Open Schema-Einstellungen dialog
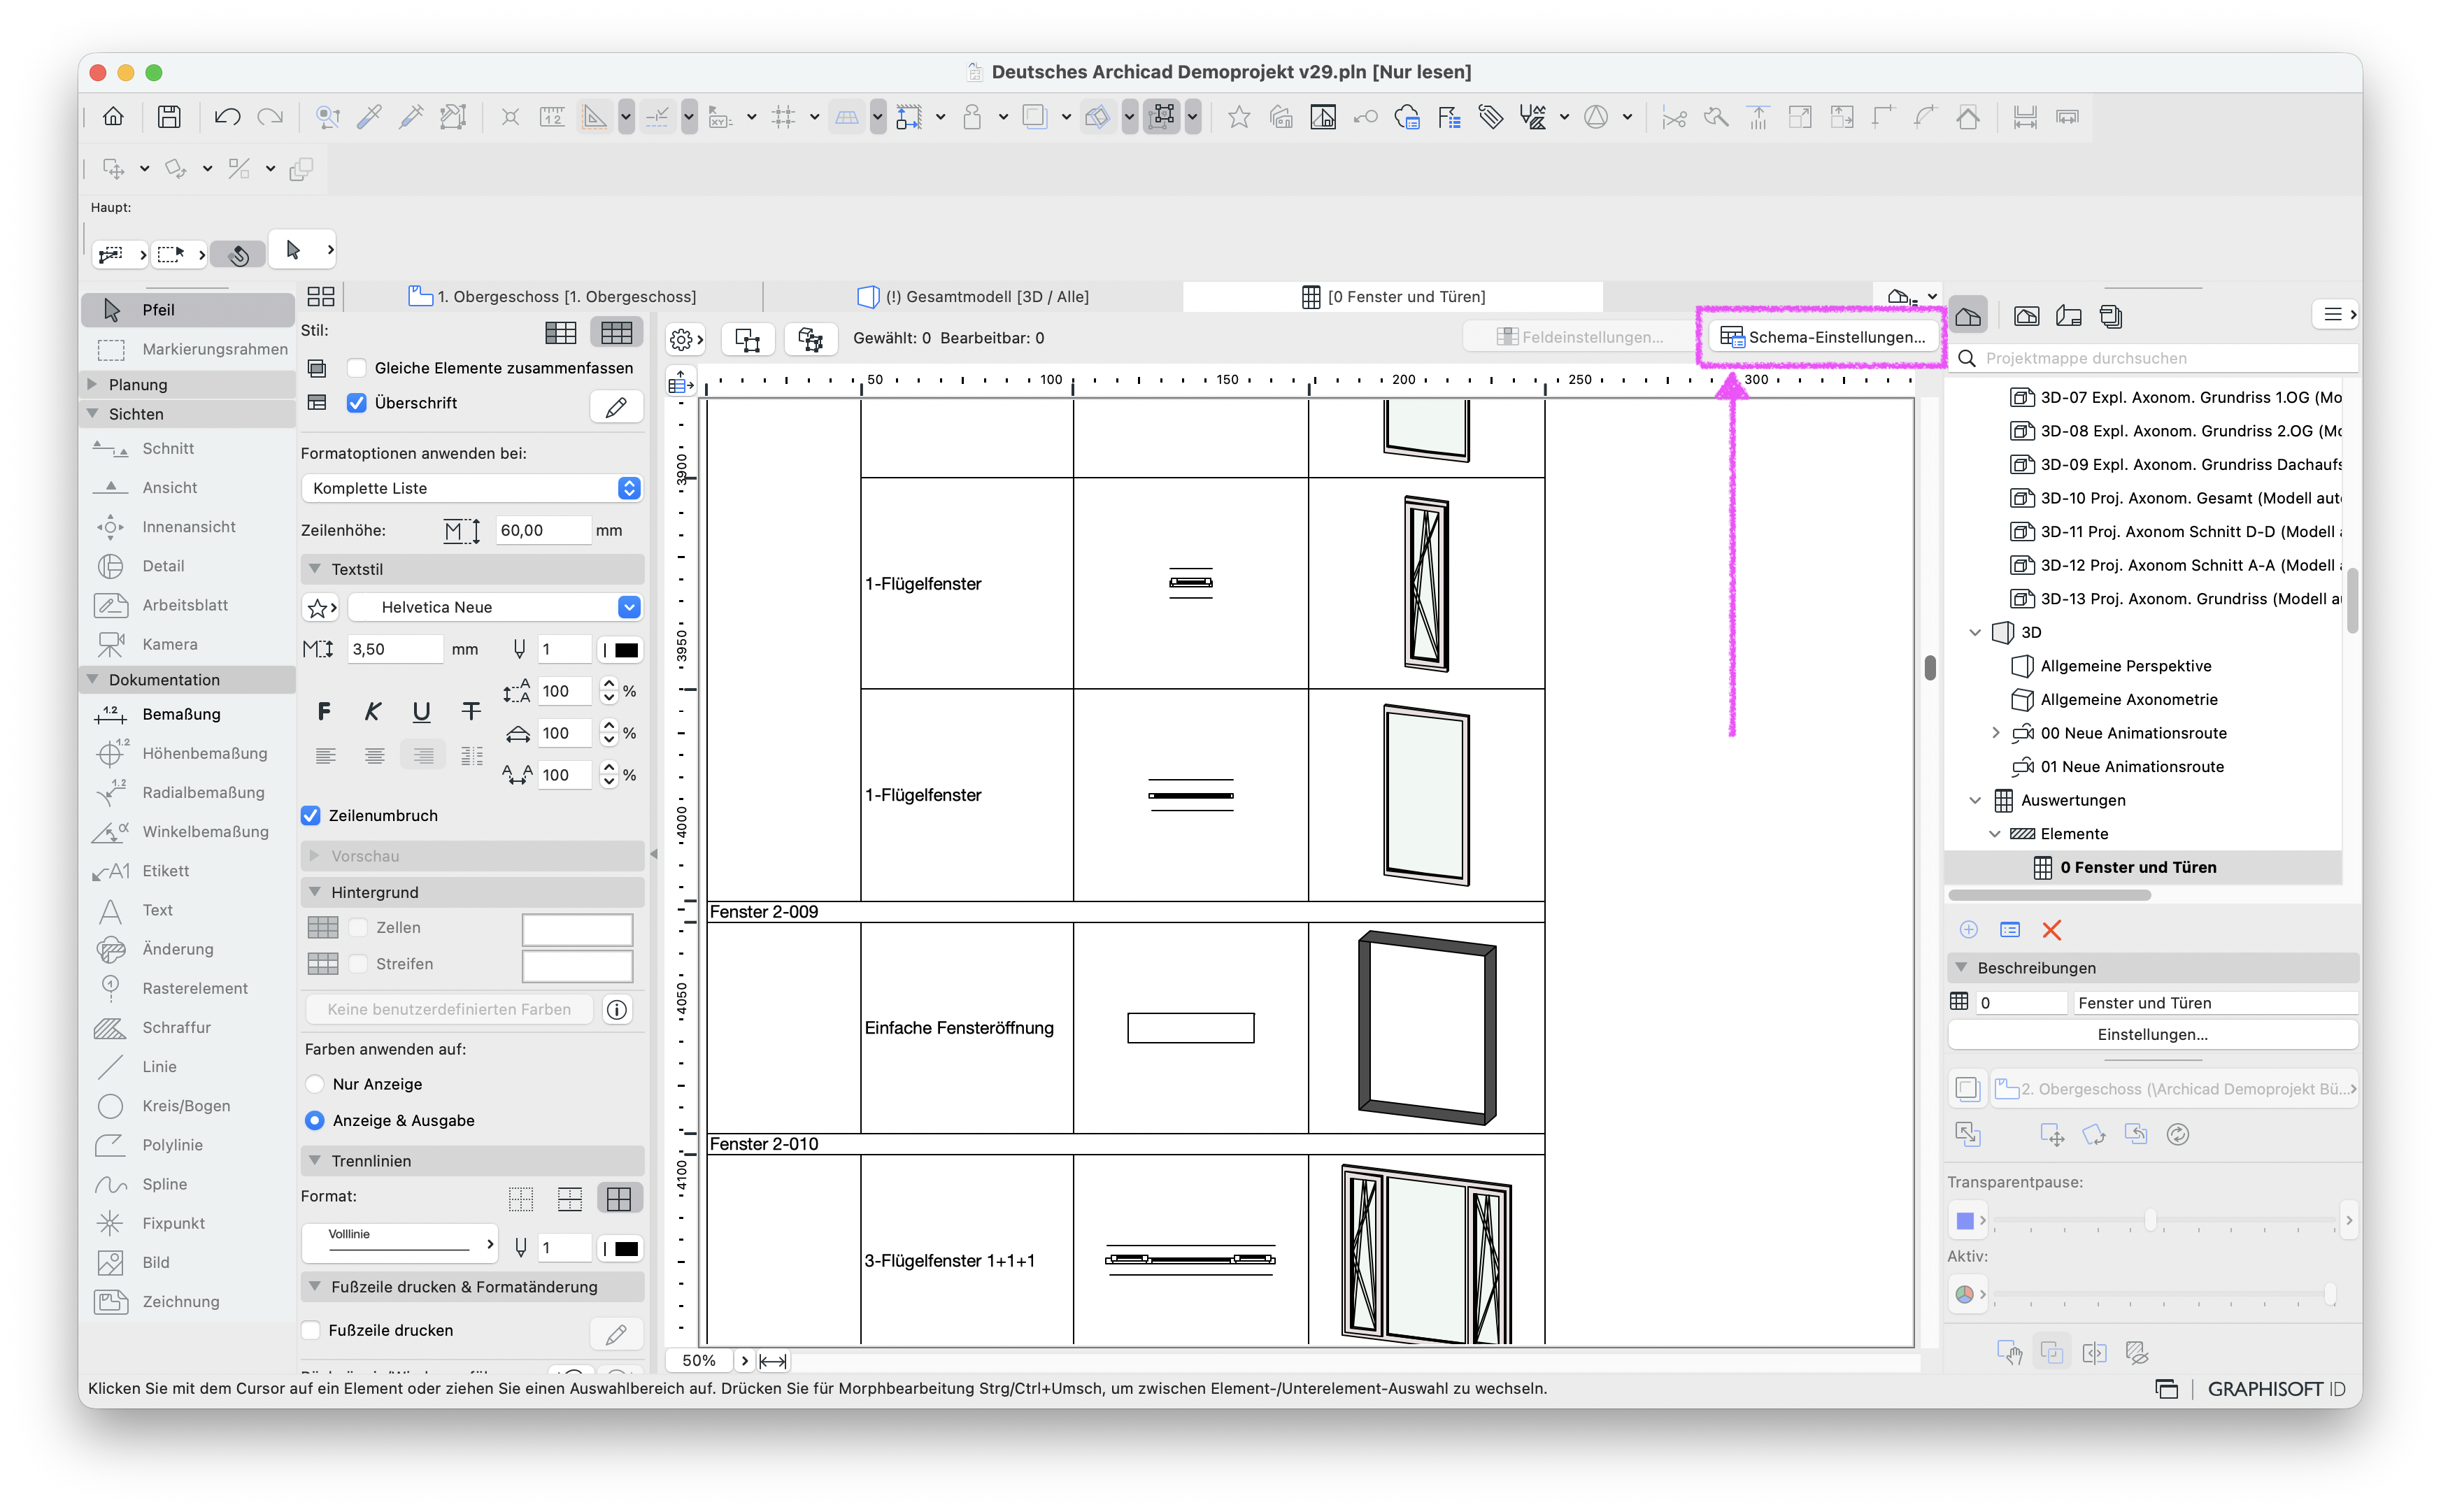Image resolution: width=2441 pixels, height=1512 pixels. (1822, 337)
